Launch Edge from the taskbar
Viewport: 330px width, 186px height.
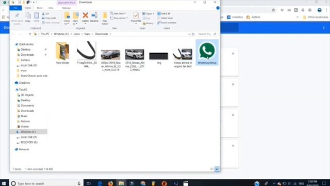point(100,183)
